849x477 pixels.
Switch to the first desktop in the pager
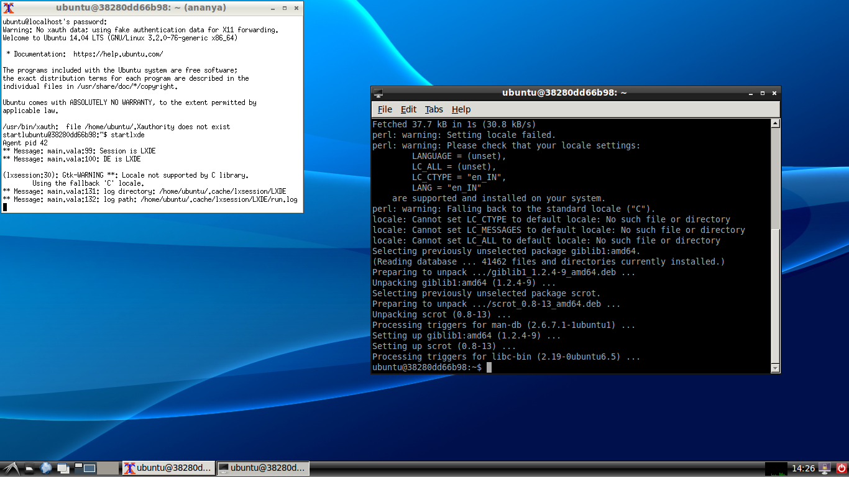(85, 468)
